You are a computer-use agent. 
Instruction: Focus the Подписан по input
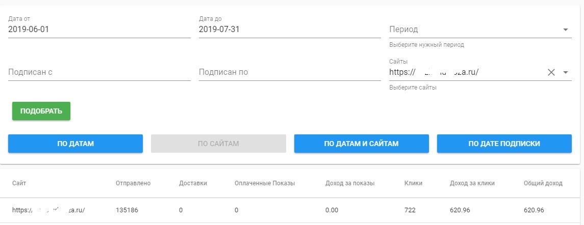[289, 72]
